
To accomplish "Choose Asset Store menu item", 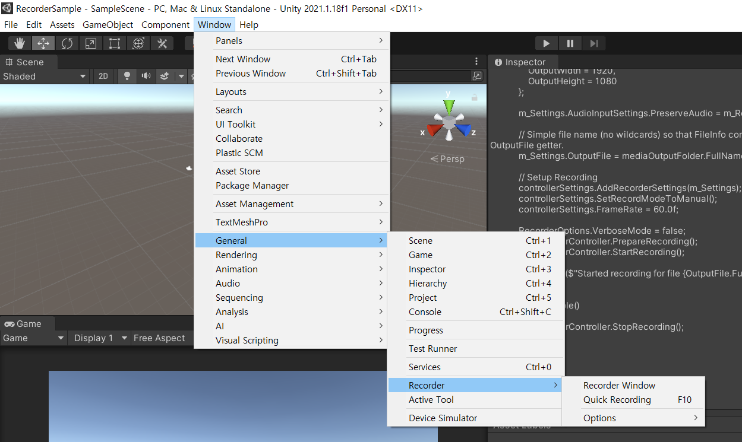I will tap(292, 171).
